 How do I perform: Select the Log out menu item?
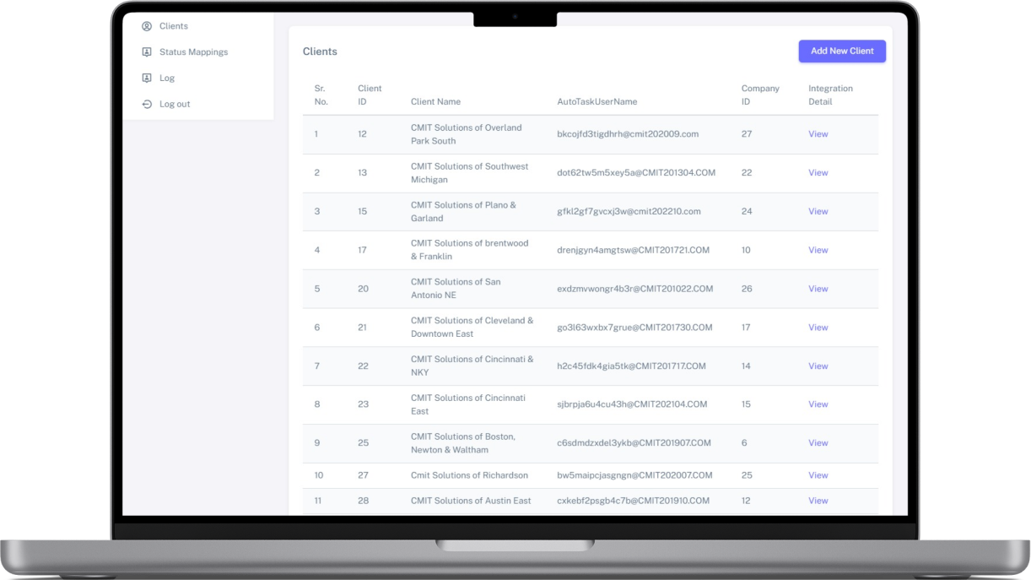coord(175,104)
